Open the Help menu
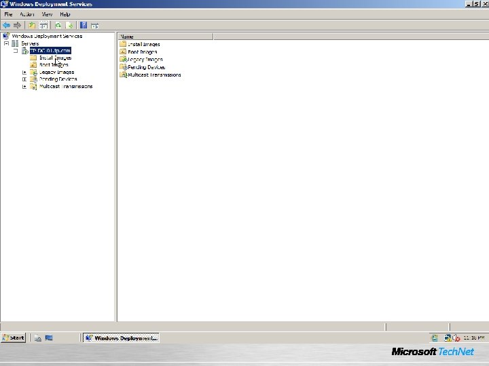Image resolution: width=489 pixels, height=366 pixels. point(65,14)
